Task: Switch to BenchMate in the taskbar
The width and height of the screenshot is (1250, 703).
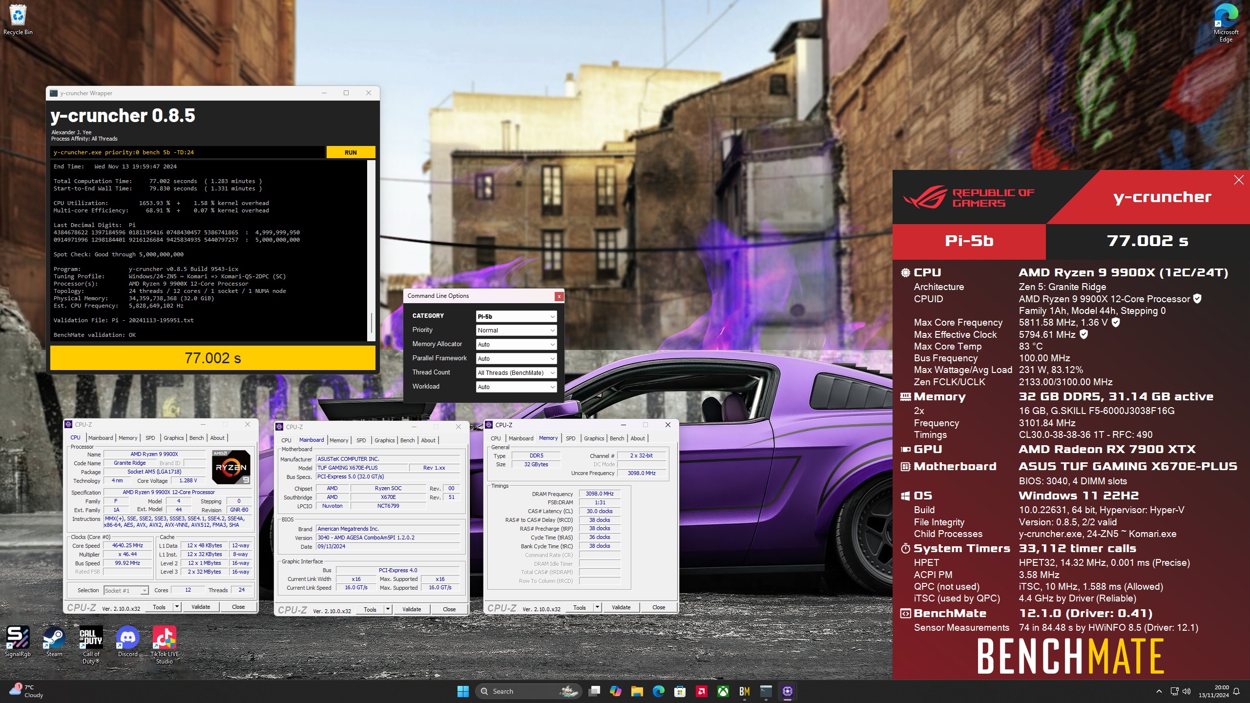Action: [744, 691]
